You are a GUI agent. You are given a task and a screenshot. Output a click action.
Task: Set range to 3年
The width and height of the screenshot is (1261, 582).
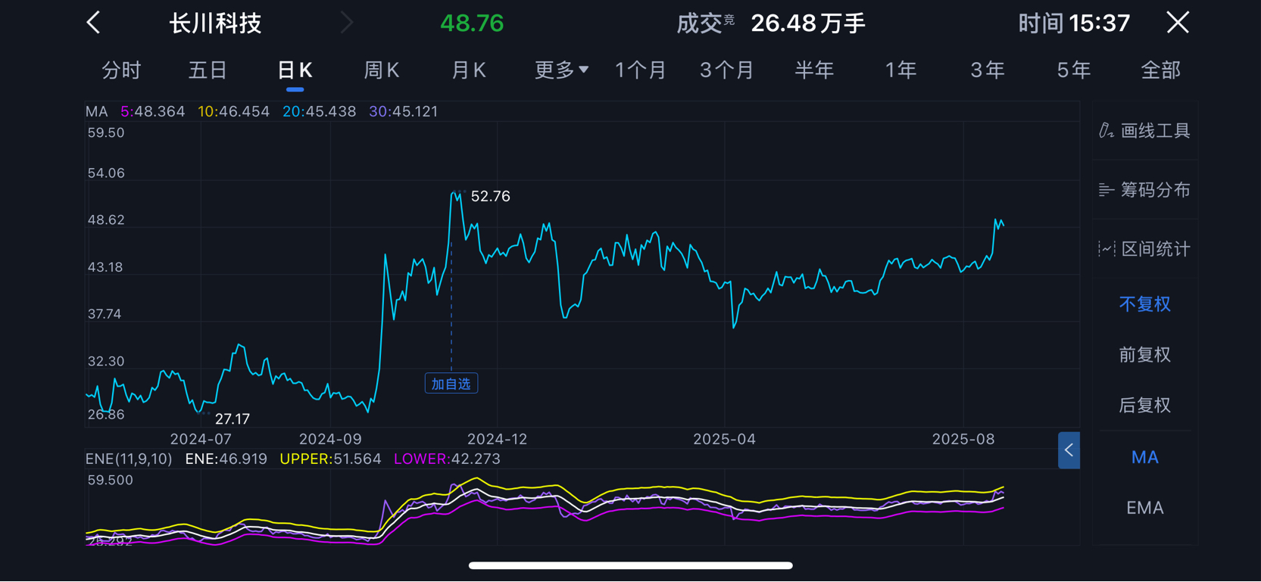click(988, 70)
